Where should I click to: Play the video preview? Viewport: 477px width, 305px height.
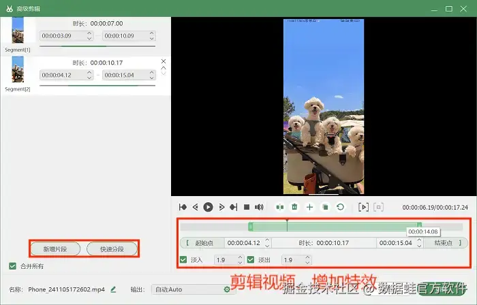[x=208, y=207]
